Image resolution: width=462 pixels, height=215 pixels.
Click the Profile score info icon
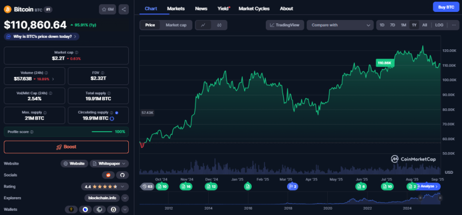[x=32, y=132]
